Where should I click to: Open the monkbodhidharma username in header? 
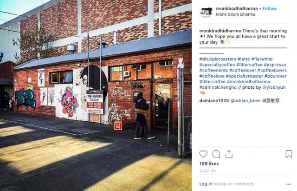(x=237, y=8)
